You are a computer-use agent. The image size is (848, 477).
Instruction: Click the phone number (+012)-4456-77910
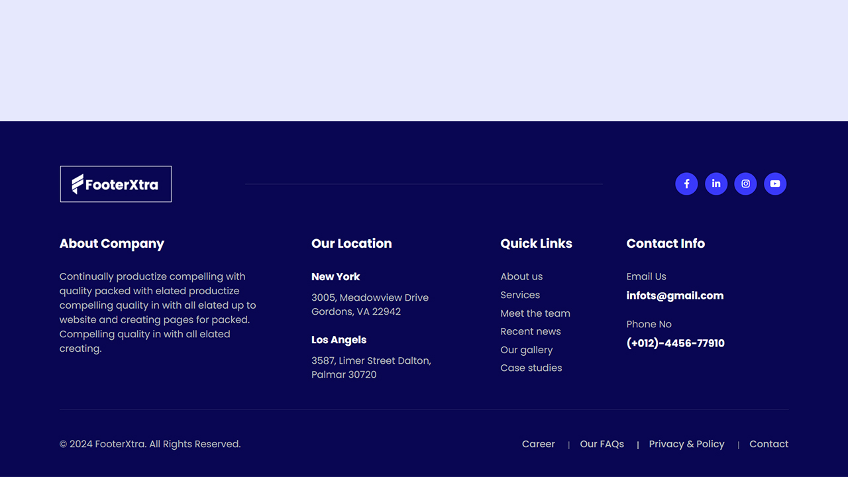(675, 343)
